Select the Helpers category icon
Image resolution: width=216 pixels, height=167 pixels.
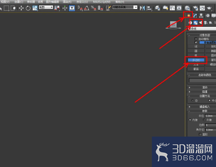tap(210, 23)
